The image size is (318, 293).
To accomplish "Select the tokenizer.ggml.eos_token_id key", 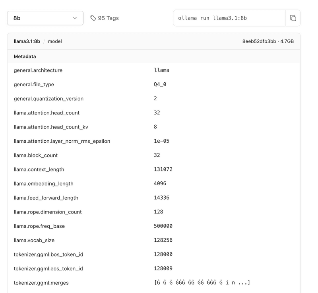I will pyautogui.click(x=48, y=269).
